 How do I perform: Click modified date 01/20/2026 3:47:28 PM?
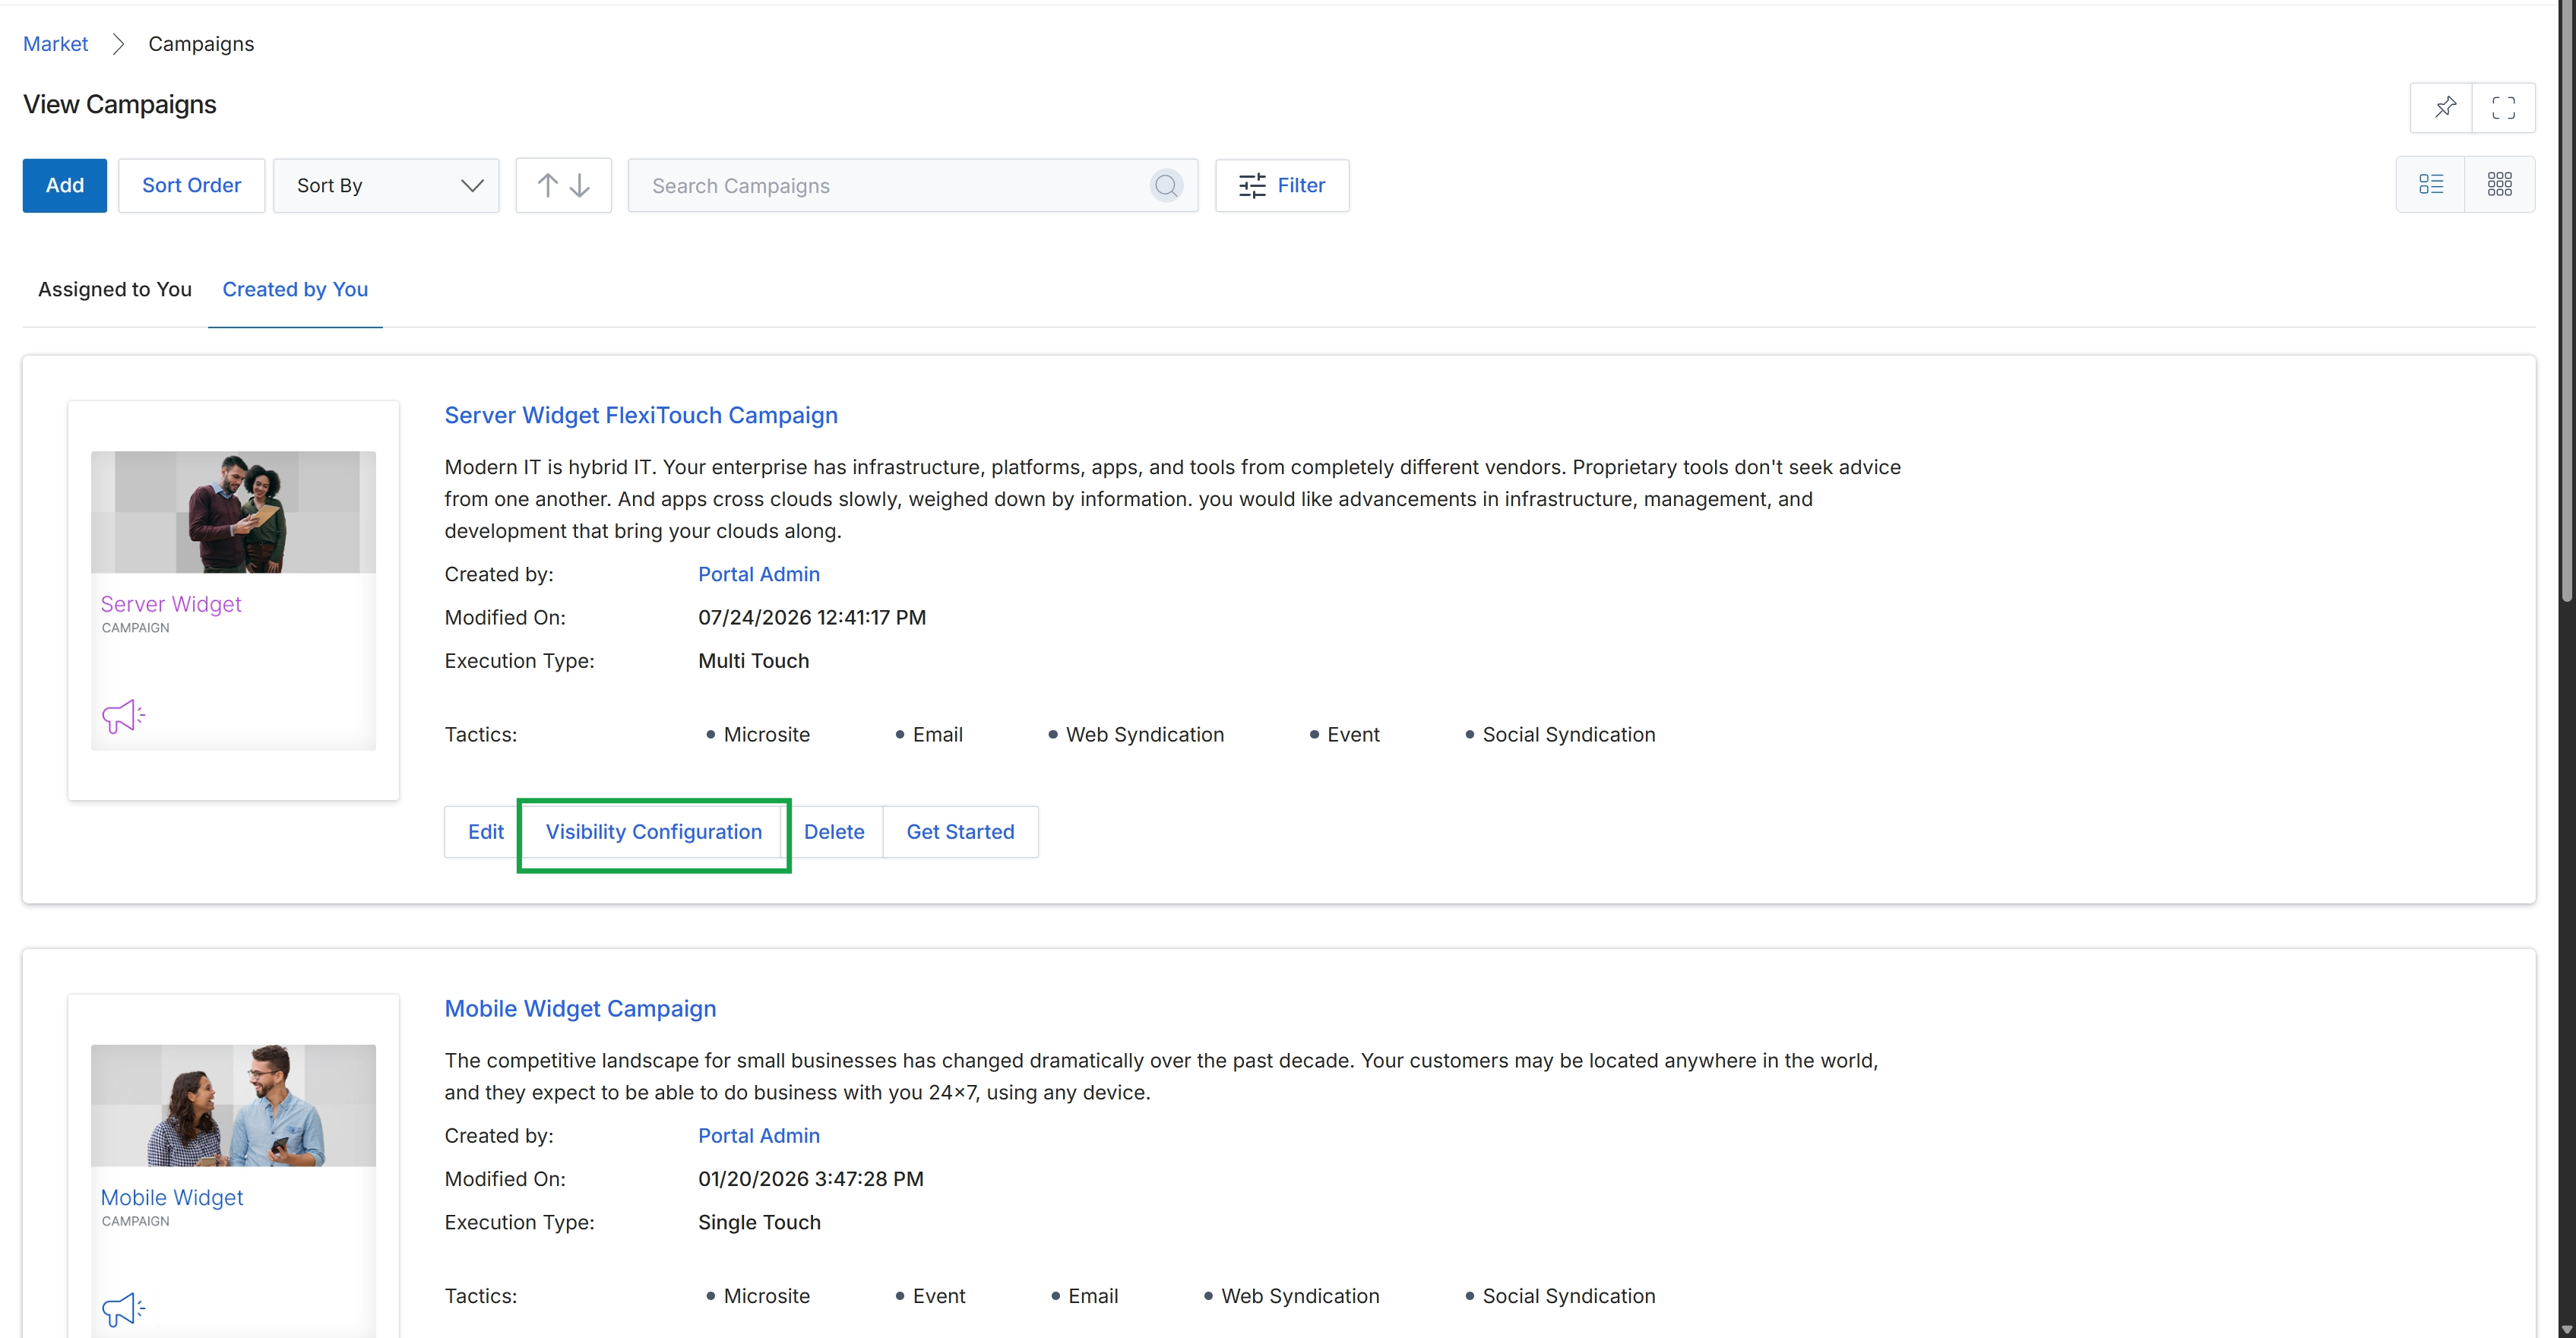[811, 1178]
